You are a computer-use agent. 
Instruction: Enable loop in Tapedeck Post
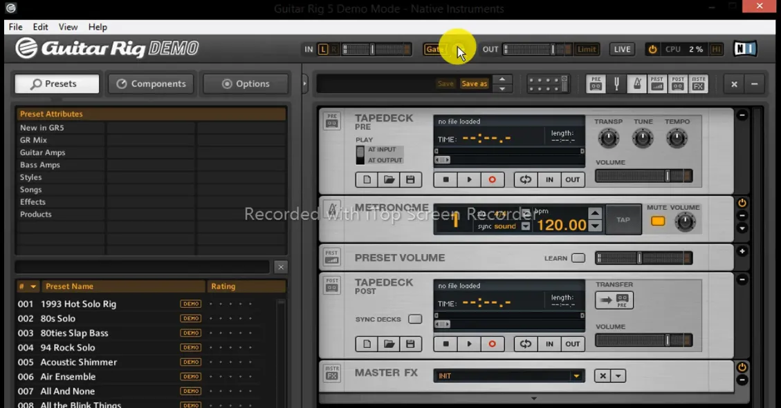pyautogui.click(x=526, y=344)
